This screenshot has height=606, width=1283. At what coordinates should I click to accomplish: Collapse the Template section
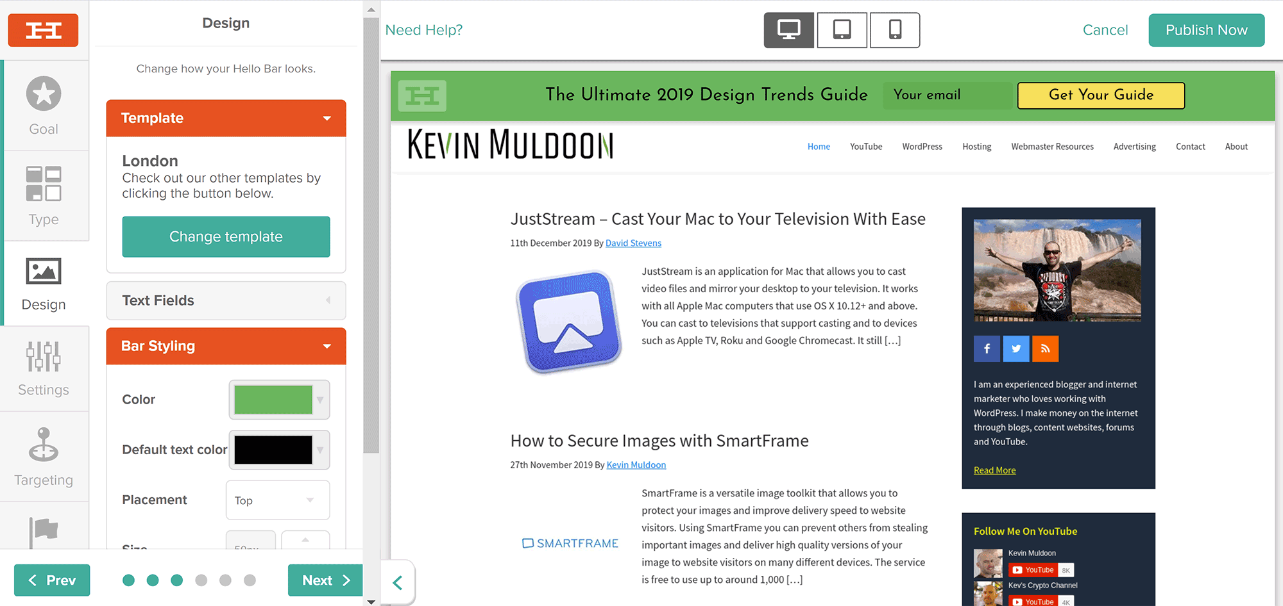point(226,118)
